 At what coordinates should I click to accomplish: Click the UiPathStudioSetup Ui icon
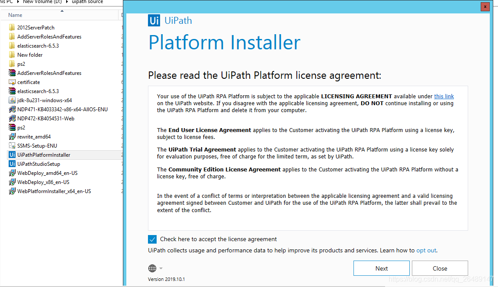(x=12, y=164)
